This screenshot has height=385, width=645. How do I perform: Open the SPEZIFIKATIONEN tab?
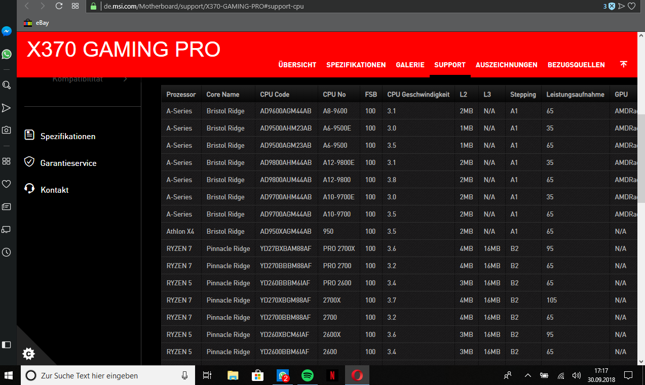356,65
